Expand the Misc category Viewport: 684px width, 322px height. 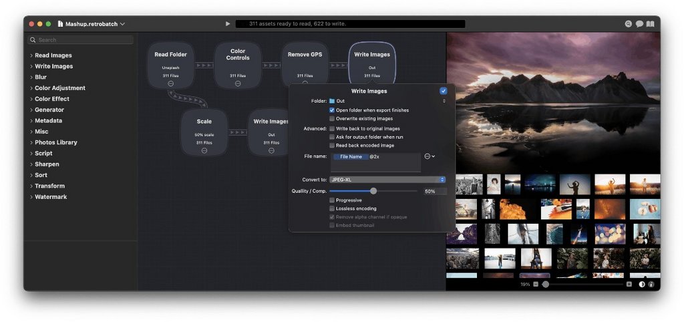31,132
